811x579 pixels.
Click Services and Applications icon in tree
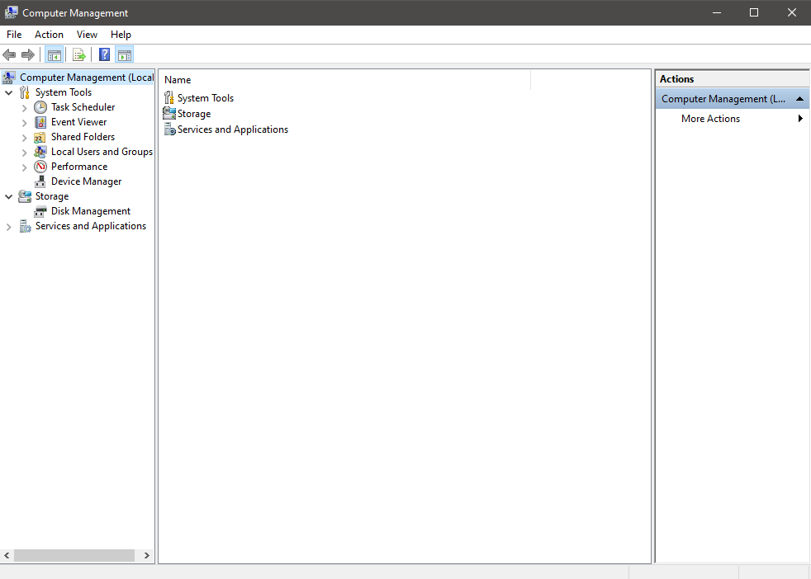pos(25,226)
